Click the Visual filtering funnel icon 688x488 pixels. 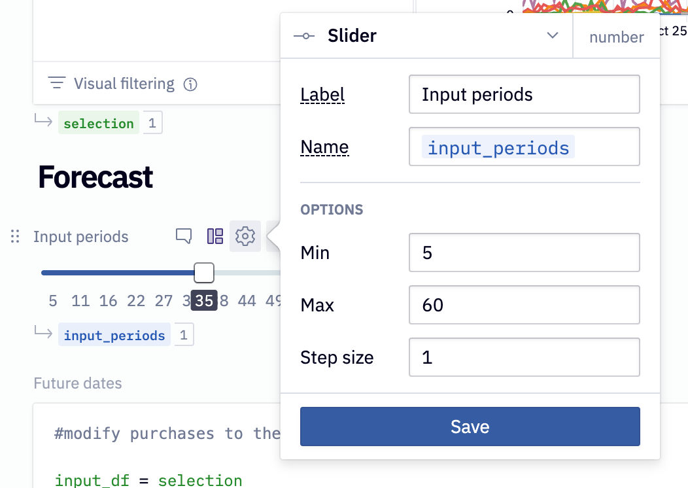[56, 83]
